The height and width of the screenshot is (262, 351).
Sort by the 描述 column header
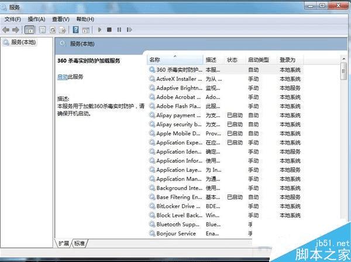tap(214, 60)
